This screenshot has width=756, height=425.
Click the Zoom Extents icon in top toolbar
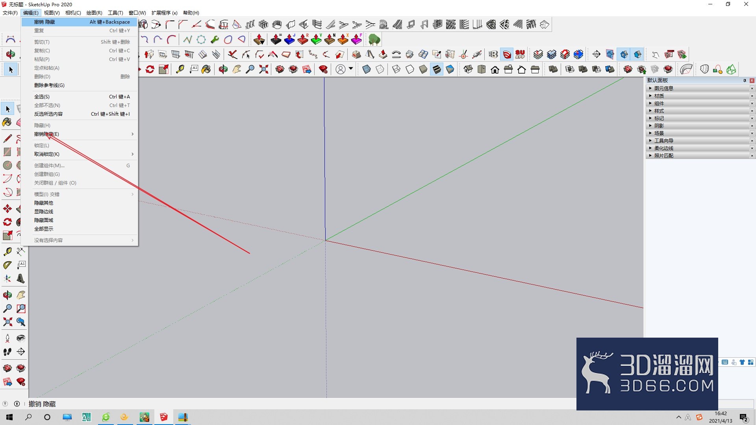pyautogui.click(x=263, y=70)
